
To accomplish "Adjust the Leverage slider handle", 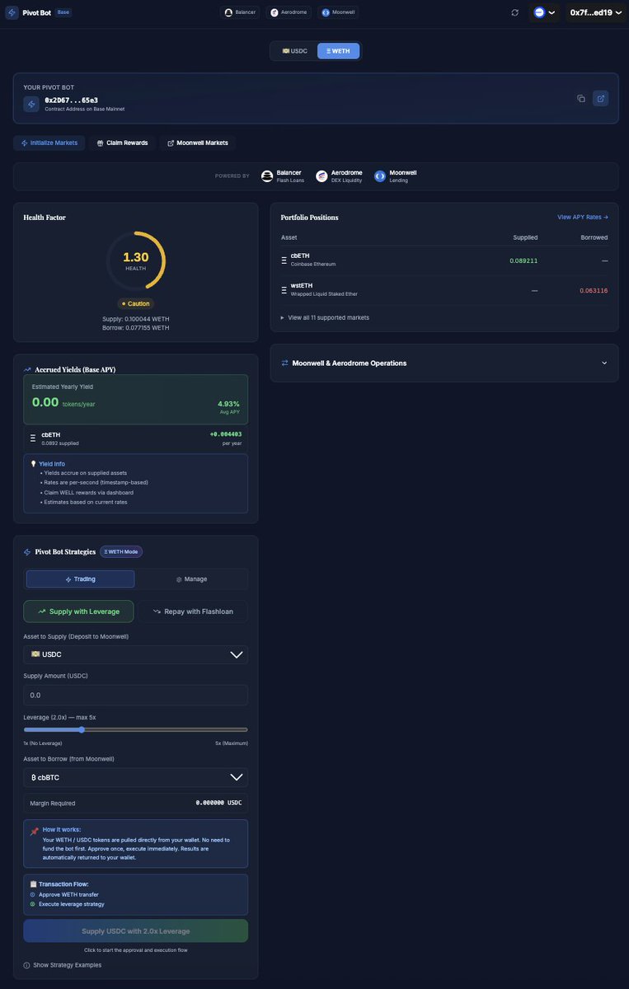I will coord(81,729).
